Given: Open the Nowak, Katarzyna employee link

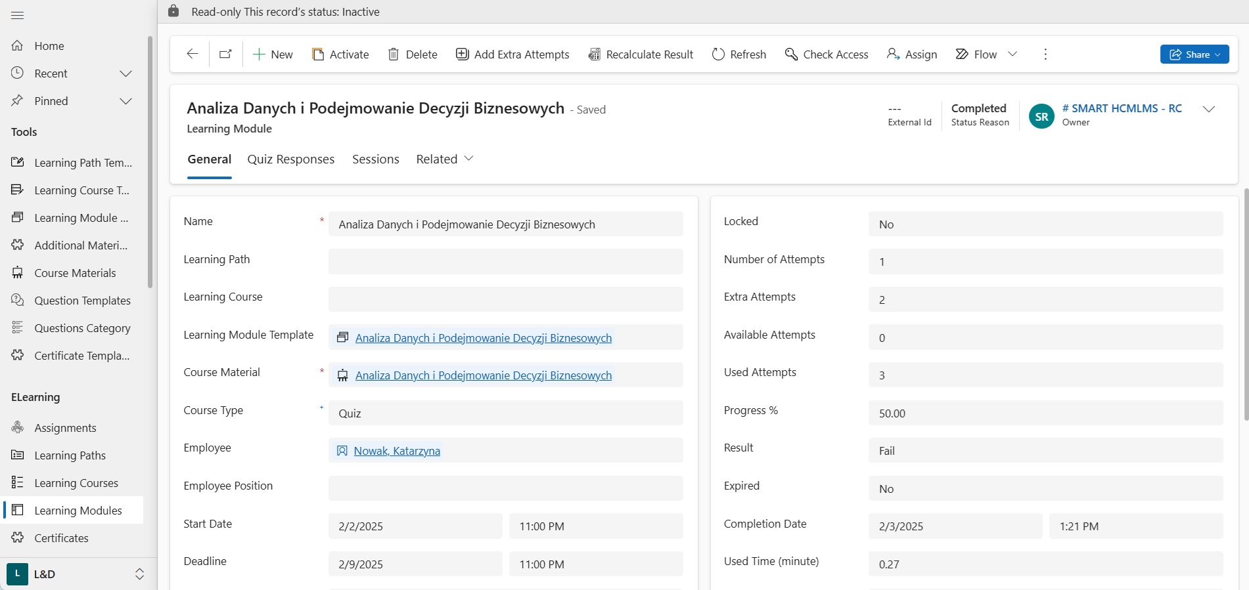Looking at the screenshot, I should pos(397,451).
